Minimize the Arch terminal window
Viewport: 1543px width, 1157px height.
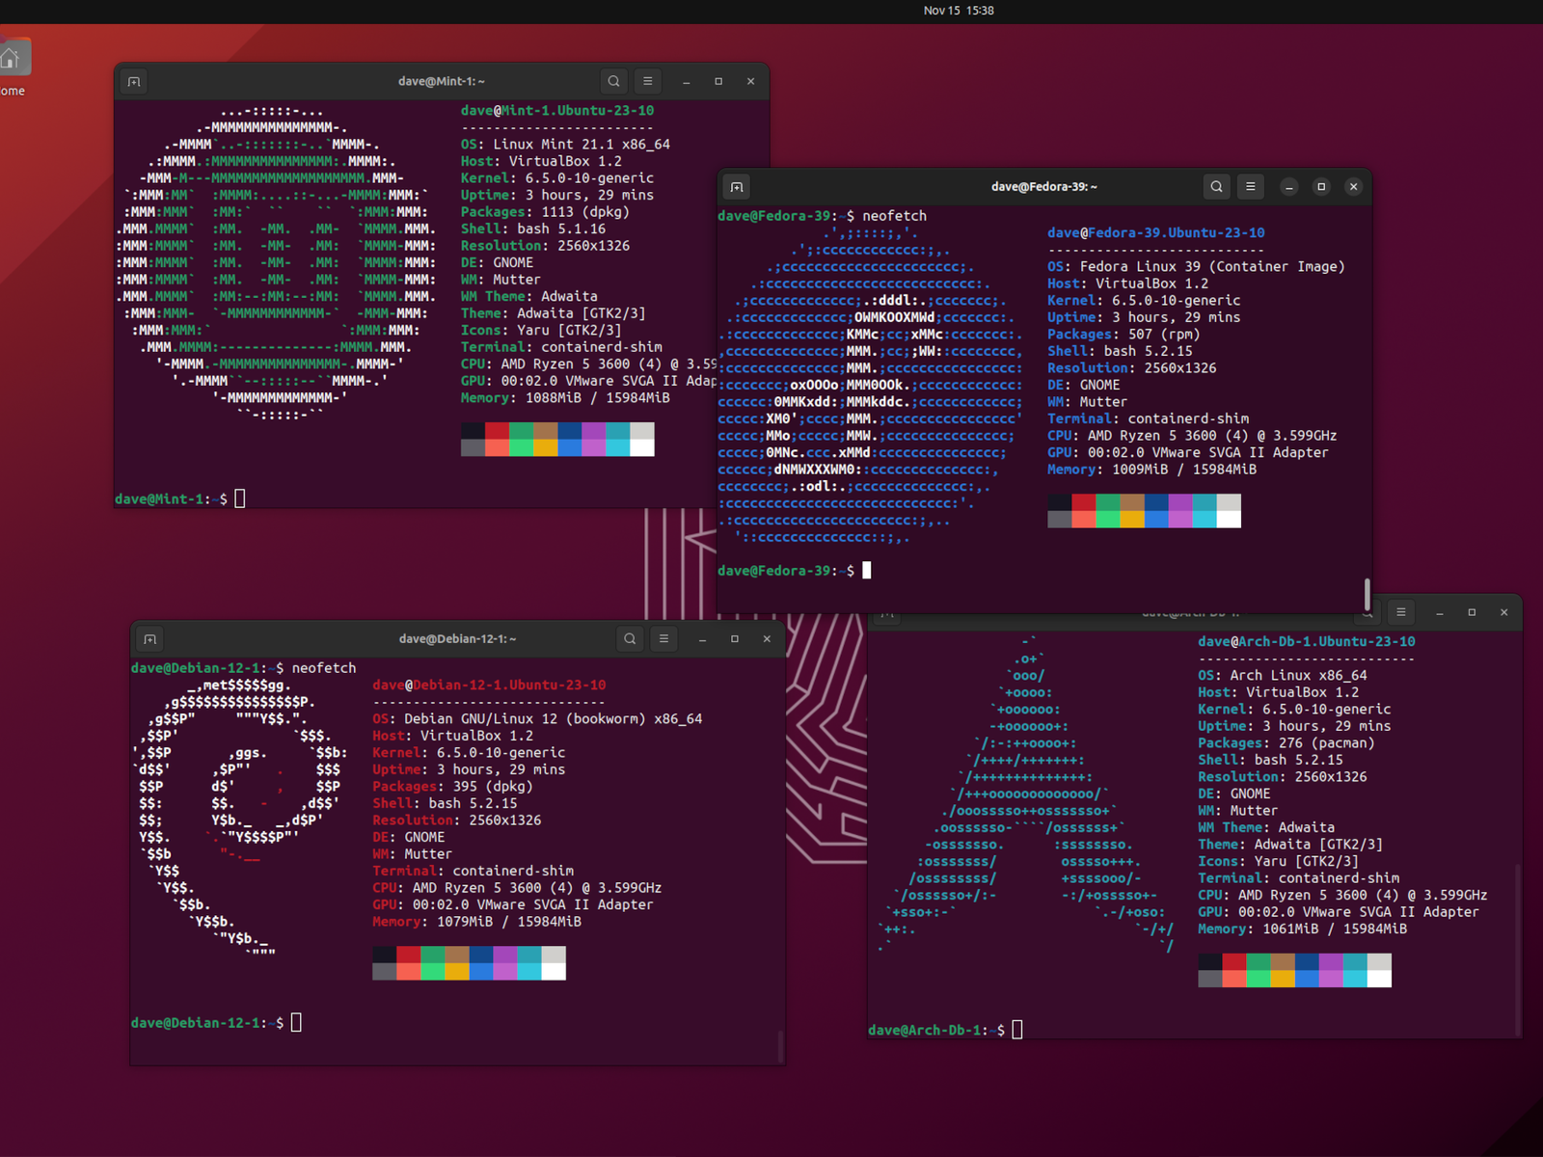point(1439,613)
